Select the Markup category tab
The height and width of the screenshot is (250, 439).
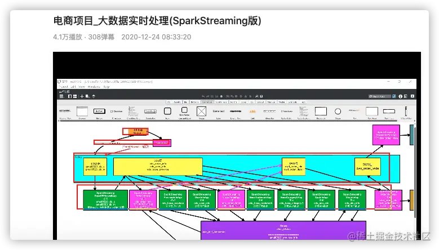tap(271, 102)
